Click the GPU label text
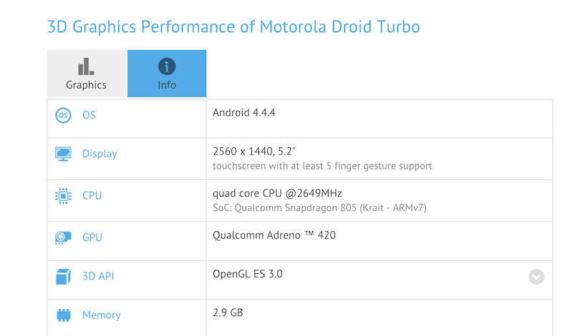 [92, 237]
